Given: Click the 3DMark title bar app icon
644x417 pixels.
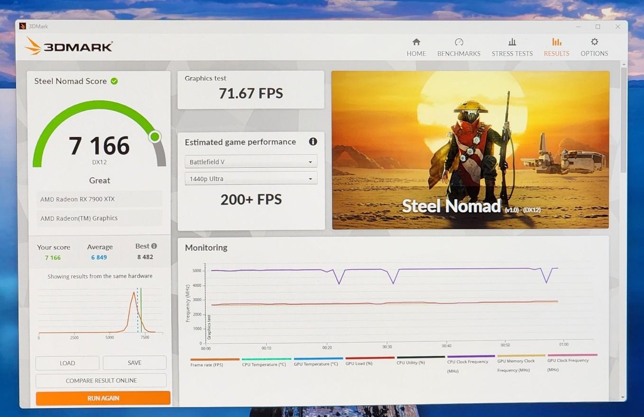Looking at the screenshot, I should (22, 27).
